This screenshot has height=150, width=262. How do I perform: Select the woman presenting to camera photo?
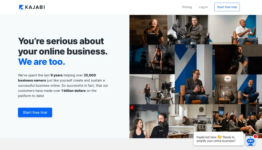pos(152,89)
